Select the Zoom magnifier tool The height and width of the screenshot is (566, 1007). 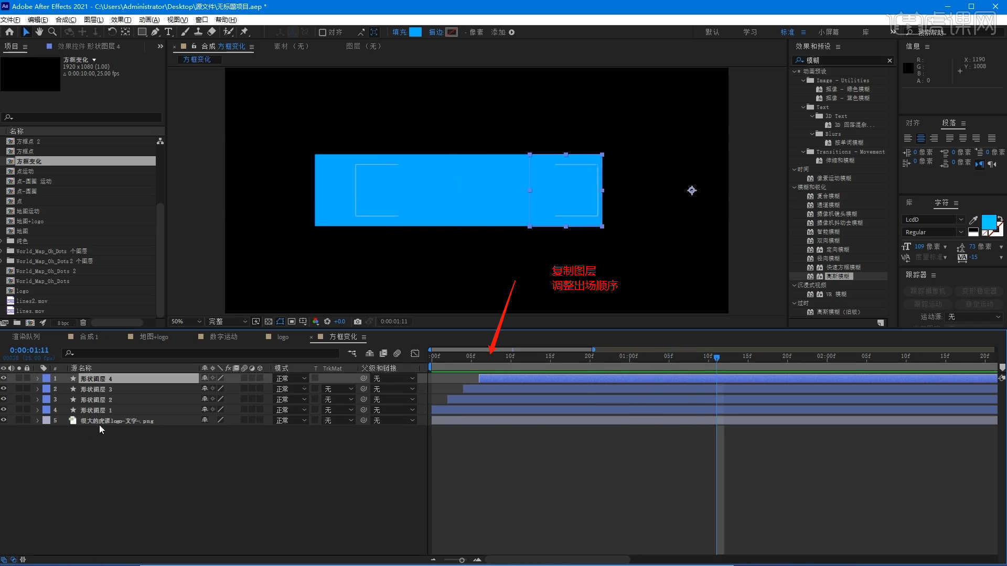pos(52,32)
